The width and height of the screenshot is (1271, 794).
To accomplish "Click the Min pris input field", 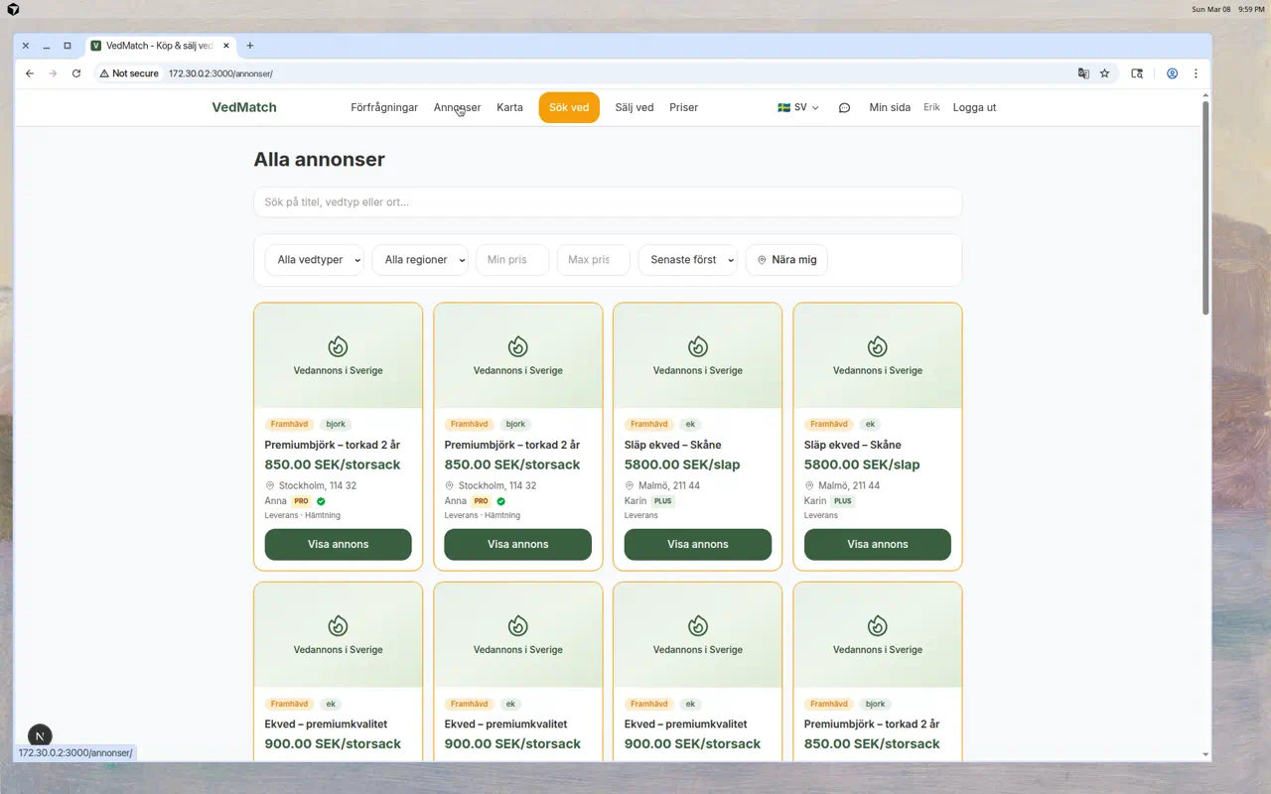I will point(512,260).
